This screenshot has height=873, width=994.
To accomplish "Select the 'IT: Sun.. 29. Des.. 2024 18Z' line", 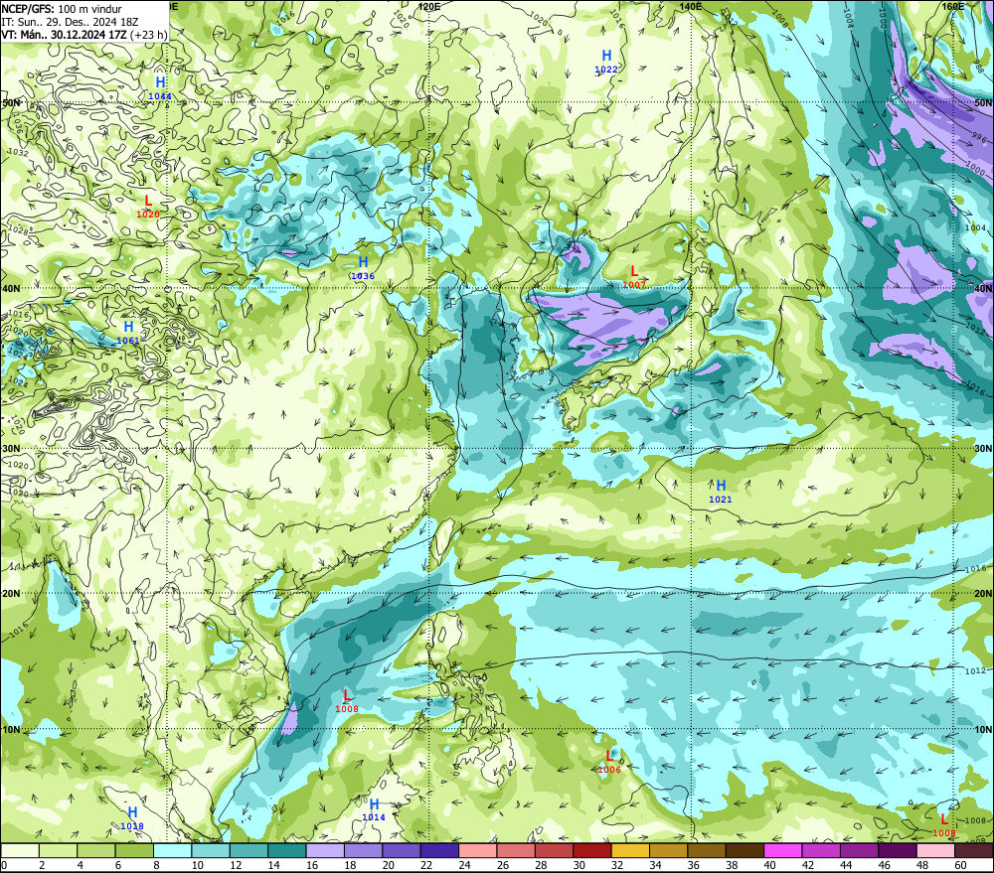I will [x=70, y=22].
